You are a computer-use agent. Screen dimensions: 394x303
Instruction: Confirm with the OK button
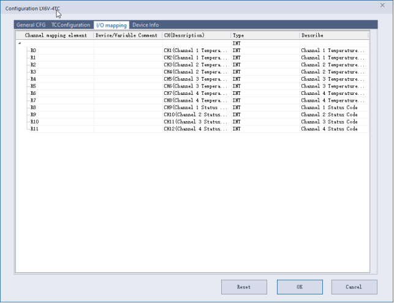[300, 287]
